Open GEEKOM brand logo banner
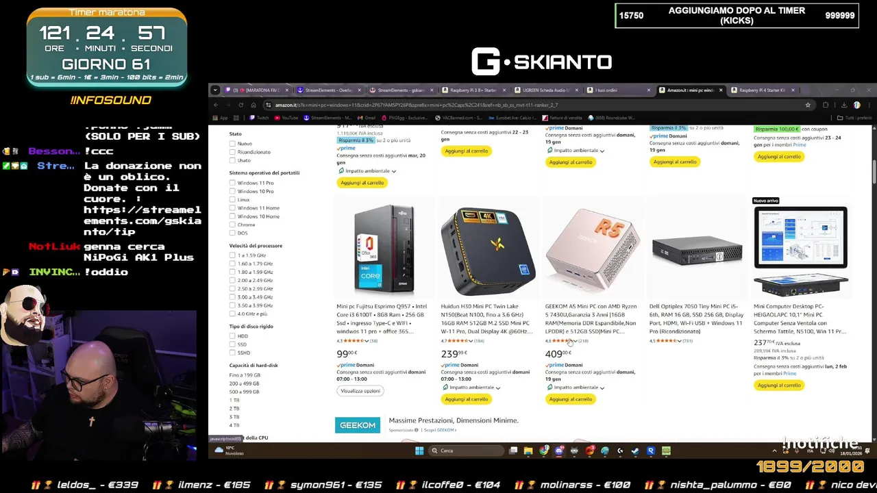877x493 pixels. coord(358,425)
